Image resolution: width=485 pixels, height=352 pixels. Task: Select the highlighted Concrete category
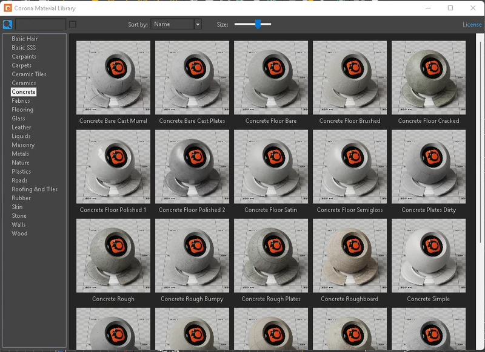pos(24,92)
